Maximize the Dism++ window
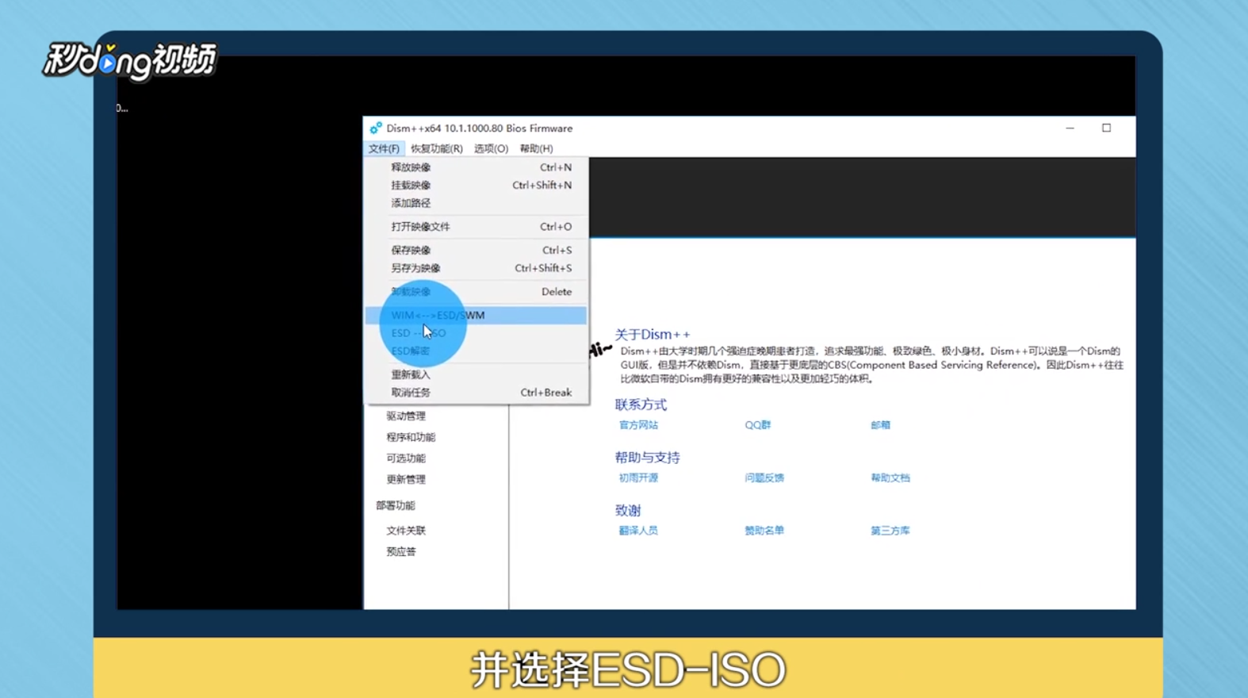Image resolution: width=1248 pixels, height=698 pixels. [1106, 128]
